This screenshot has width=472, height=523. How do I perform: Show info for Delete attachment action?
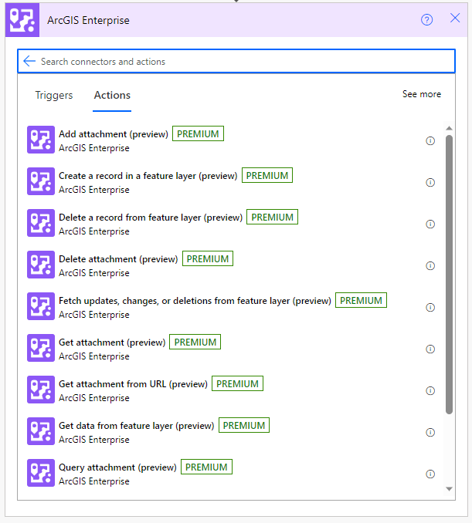point(430,266)
